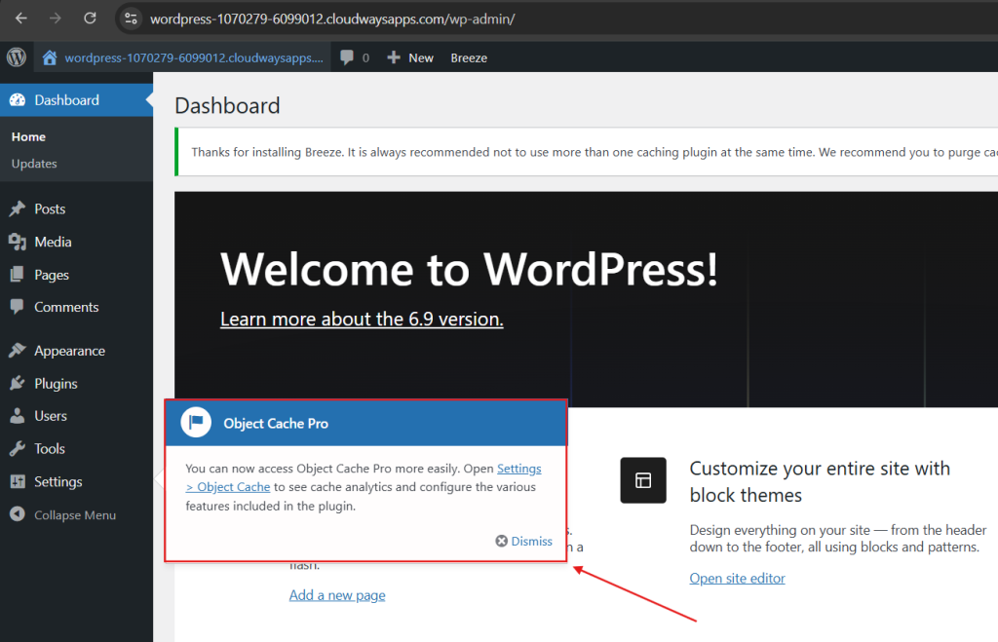This screenshot has height=642, width=998.
Task: Click the Breeze installation notice text
Action: click(594, 152)
